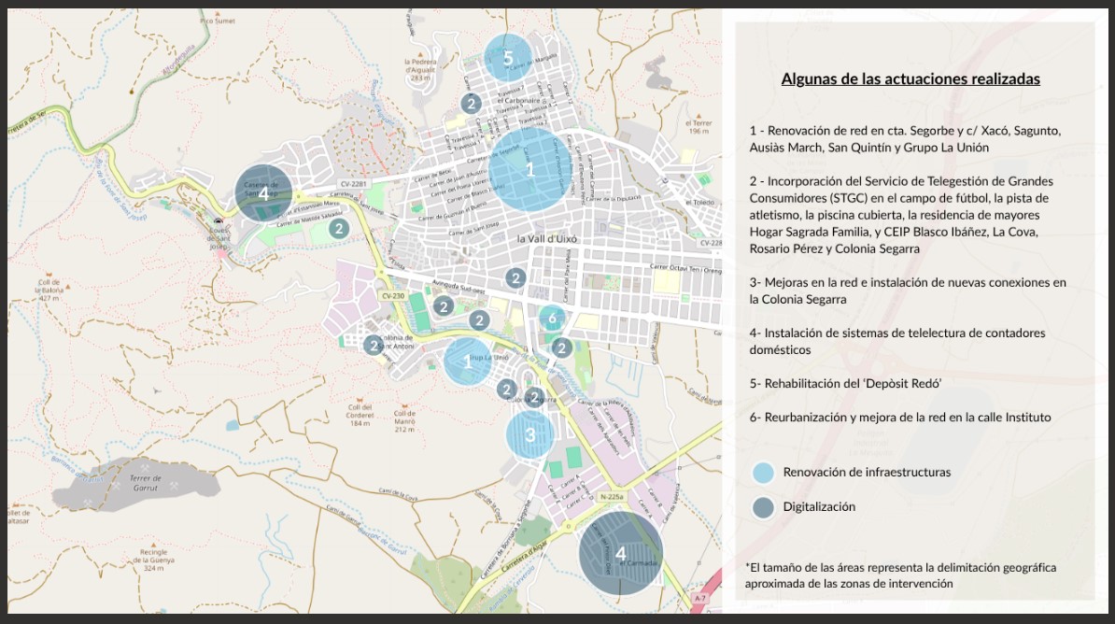Click the 'Coll de la Balona 427 m' label
Viewport: 1115px width, 624px height.
(x=49, y=290)
